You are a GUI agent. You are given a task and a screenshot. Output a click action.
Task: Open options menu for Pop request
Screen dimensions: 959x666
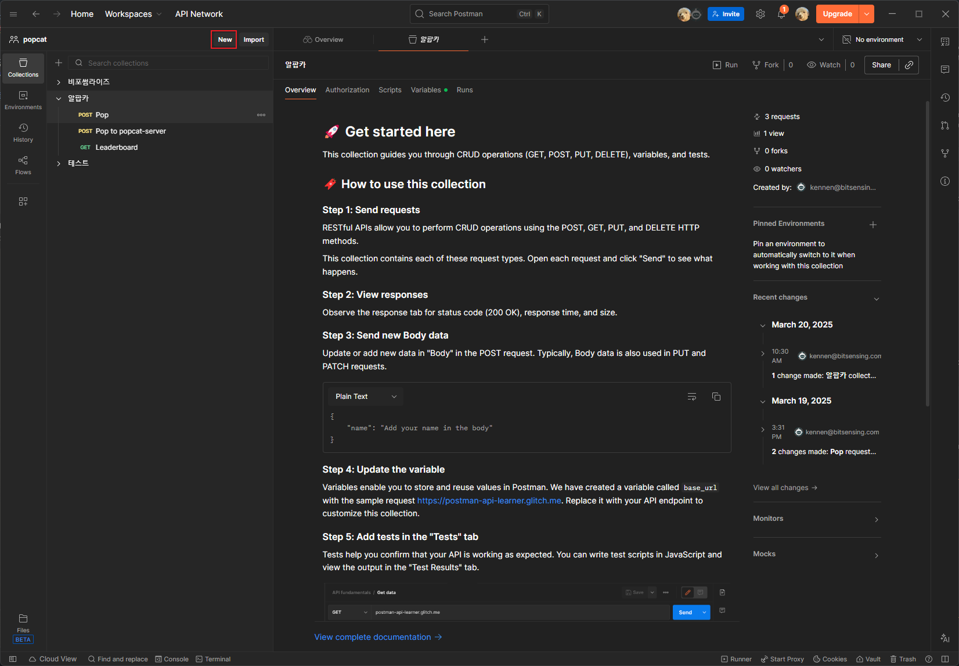(x=261, y=115)
